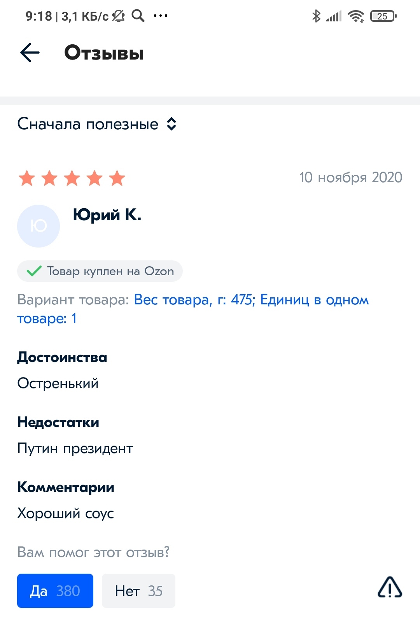Tap the reviewer name 'Юрий К.'
The height and width of the screenshot is (627, 420).
pyautogui.click(x=107, y=215)
